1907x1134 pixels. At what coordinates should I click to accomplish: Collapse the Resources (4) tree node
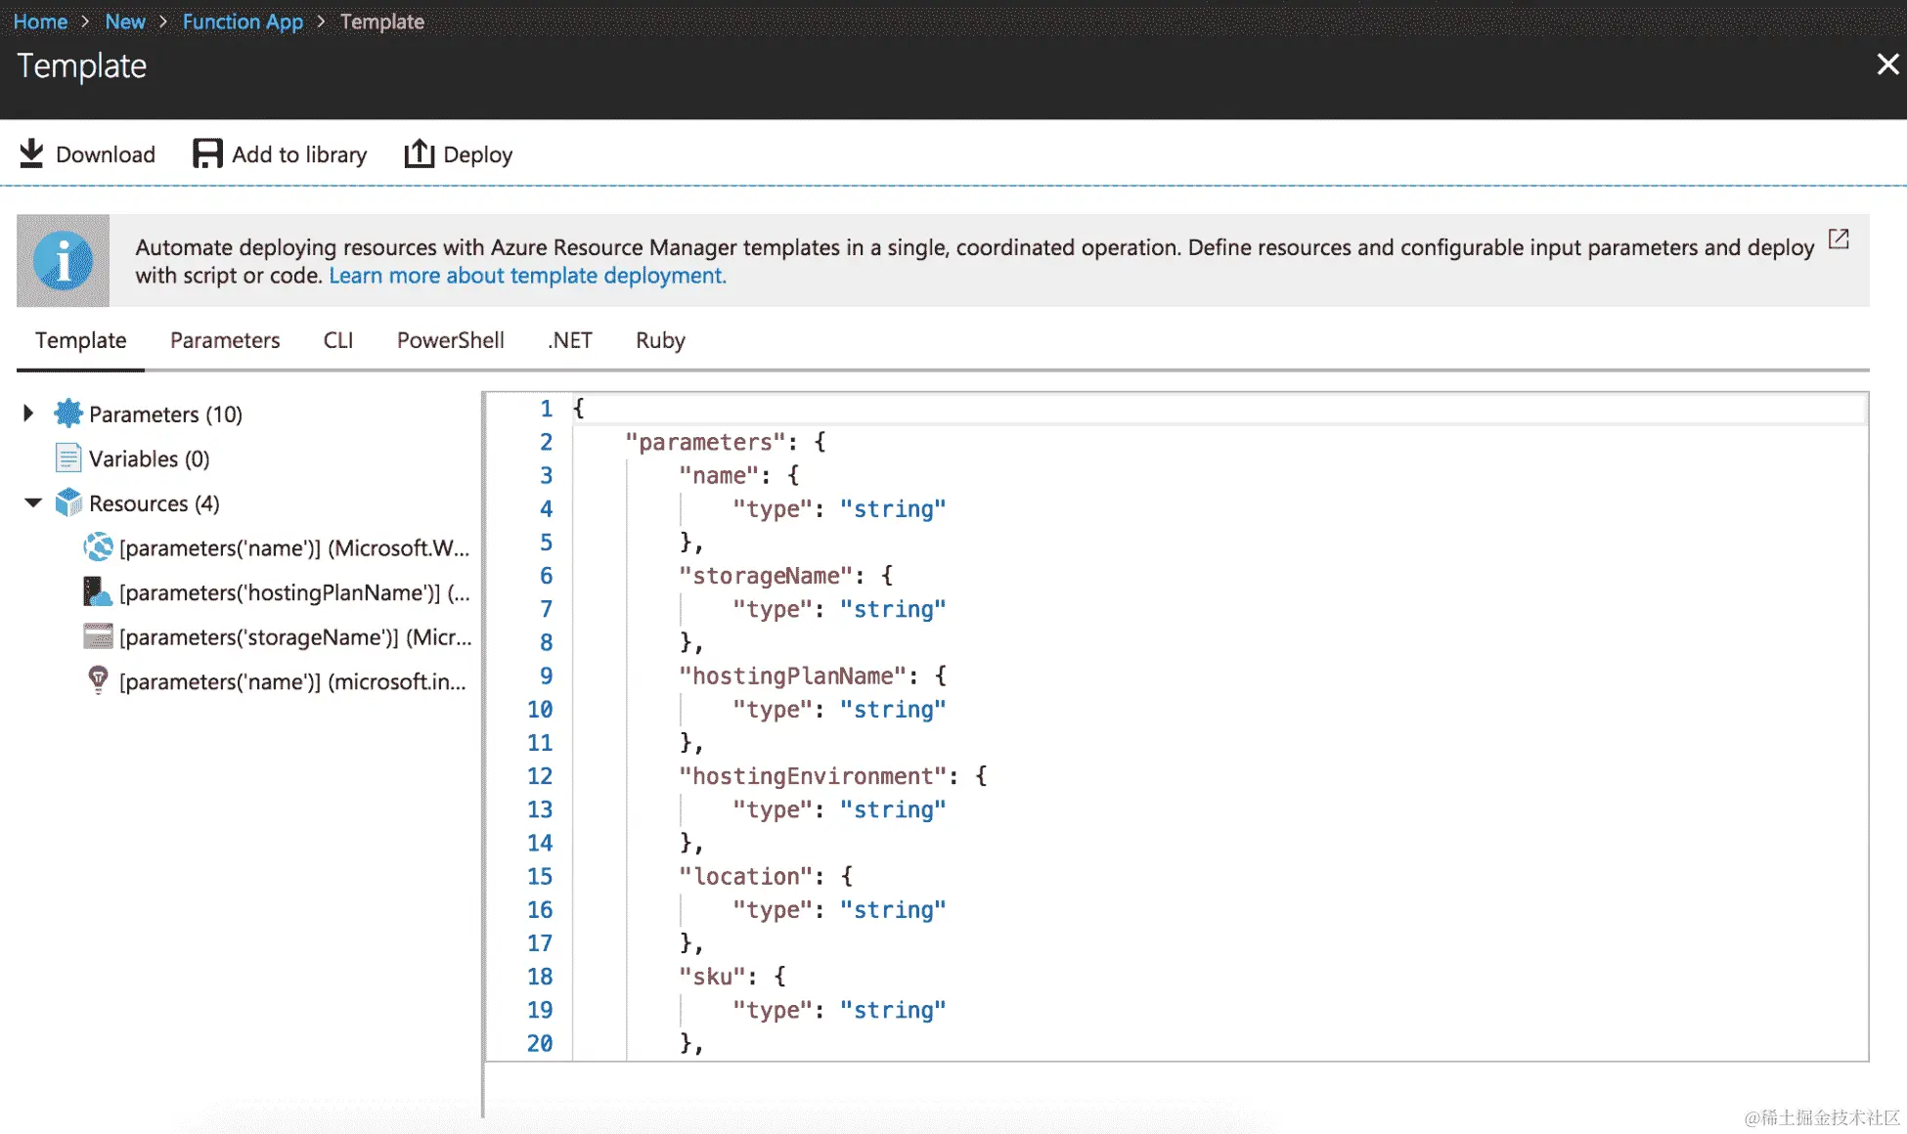32,503
